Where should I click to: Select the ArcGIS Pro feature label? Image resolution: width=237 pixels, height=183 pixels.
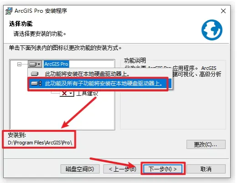pos(56,64)
